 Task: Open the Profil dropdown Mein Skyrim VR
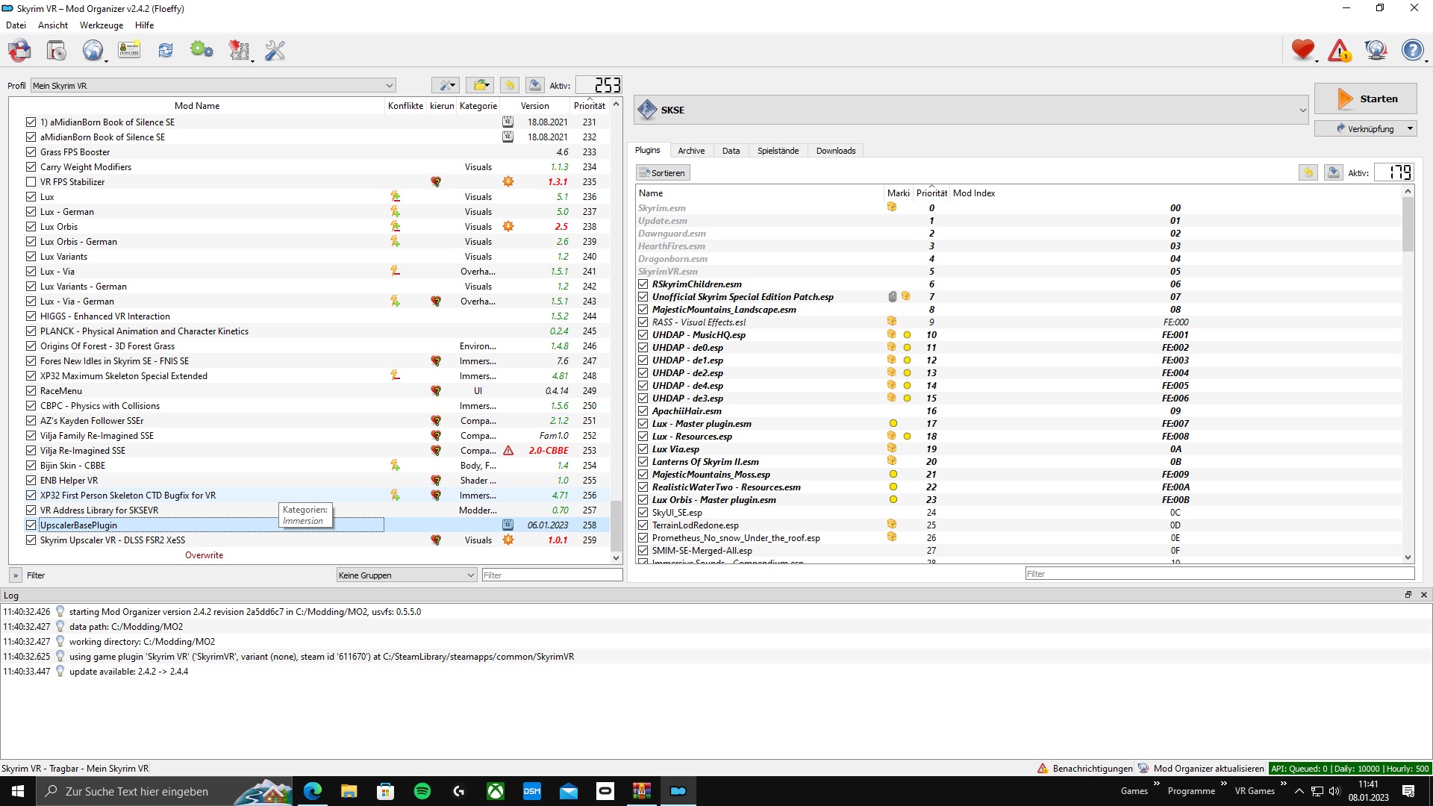[x=213, y=86]
